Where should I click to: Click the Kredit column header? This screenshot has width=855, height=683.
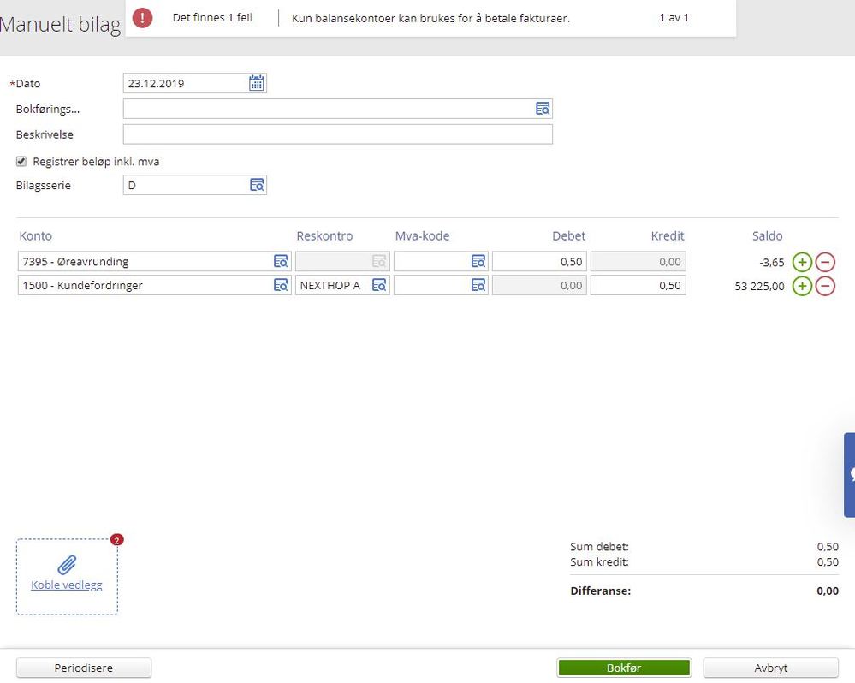click(668, 236)
